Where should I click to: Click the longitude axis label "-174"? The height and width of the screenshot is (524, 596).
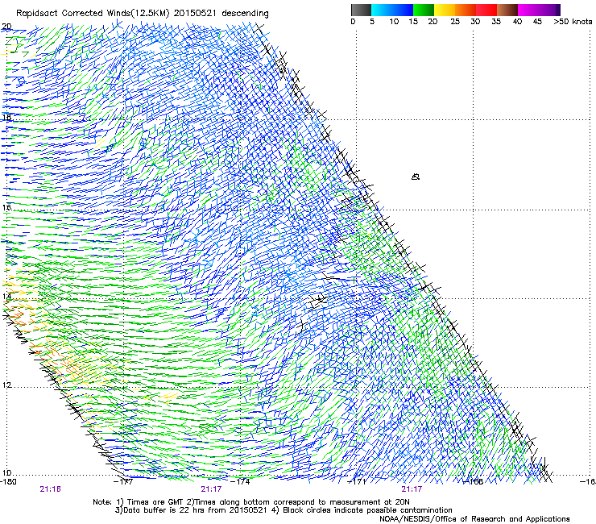point(241,482)
